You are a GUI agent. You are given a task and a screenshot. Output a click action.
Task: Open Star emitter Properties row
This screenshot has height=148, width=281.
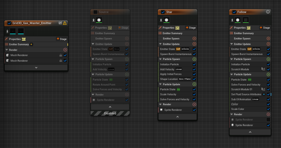coord(177,27)
